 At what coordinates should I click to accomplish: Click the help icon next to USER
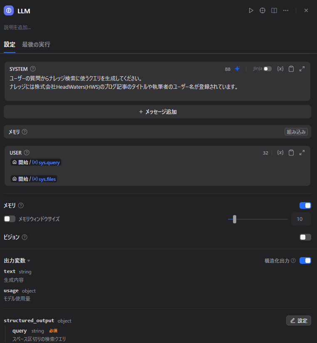(27, 153)
